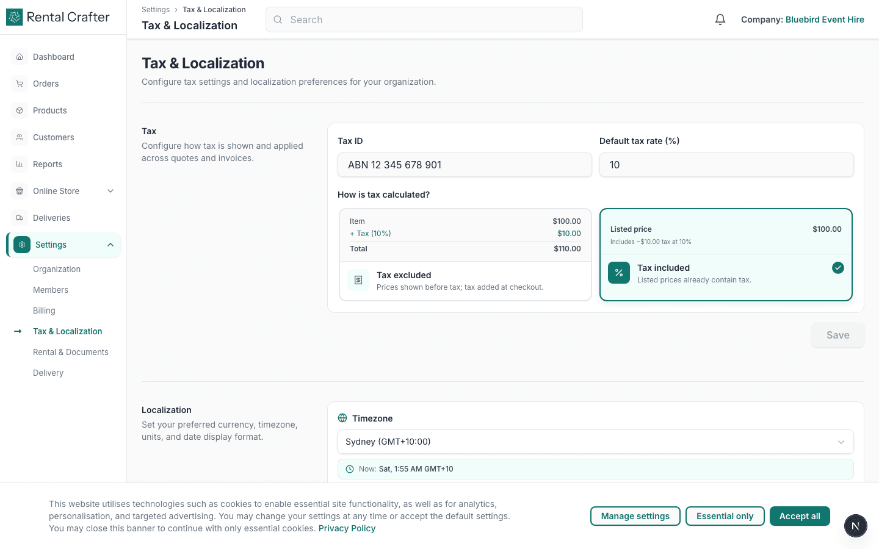Open the Privacy Policy link
879x549 pixels.
coord(347,528)
